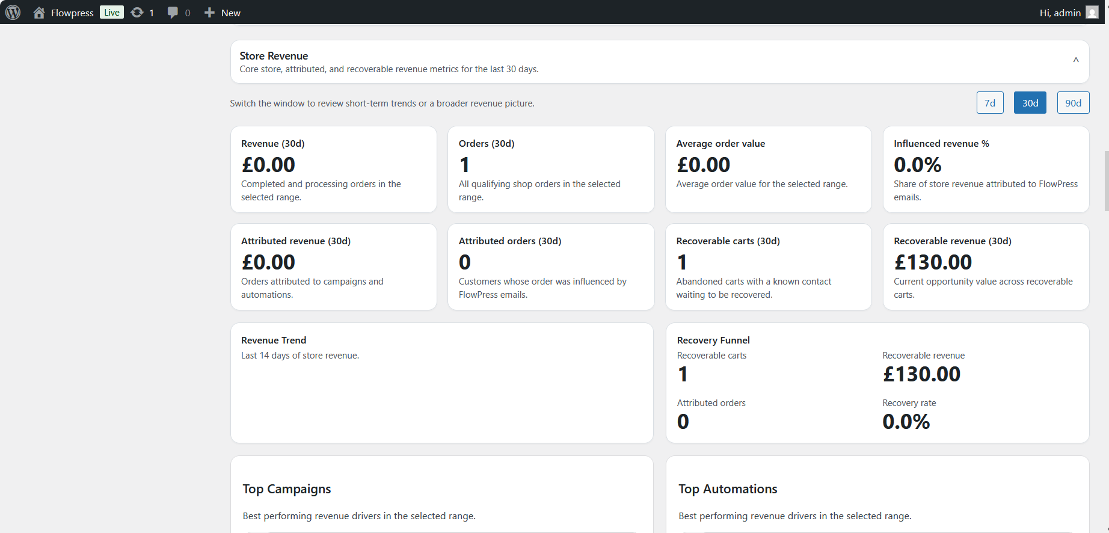Screen dimensions: 1109x533
Task: Click the Orders (30d) card label
Action: 487,144
